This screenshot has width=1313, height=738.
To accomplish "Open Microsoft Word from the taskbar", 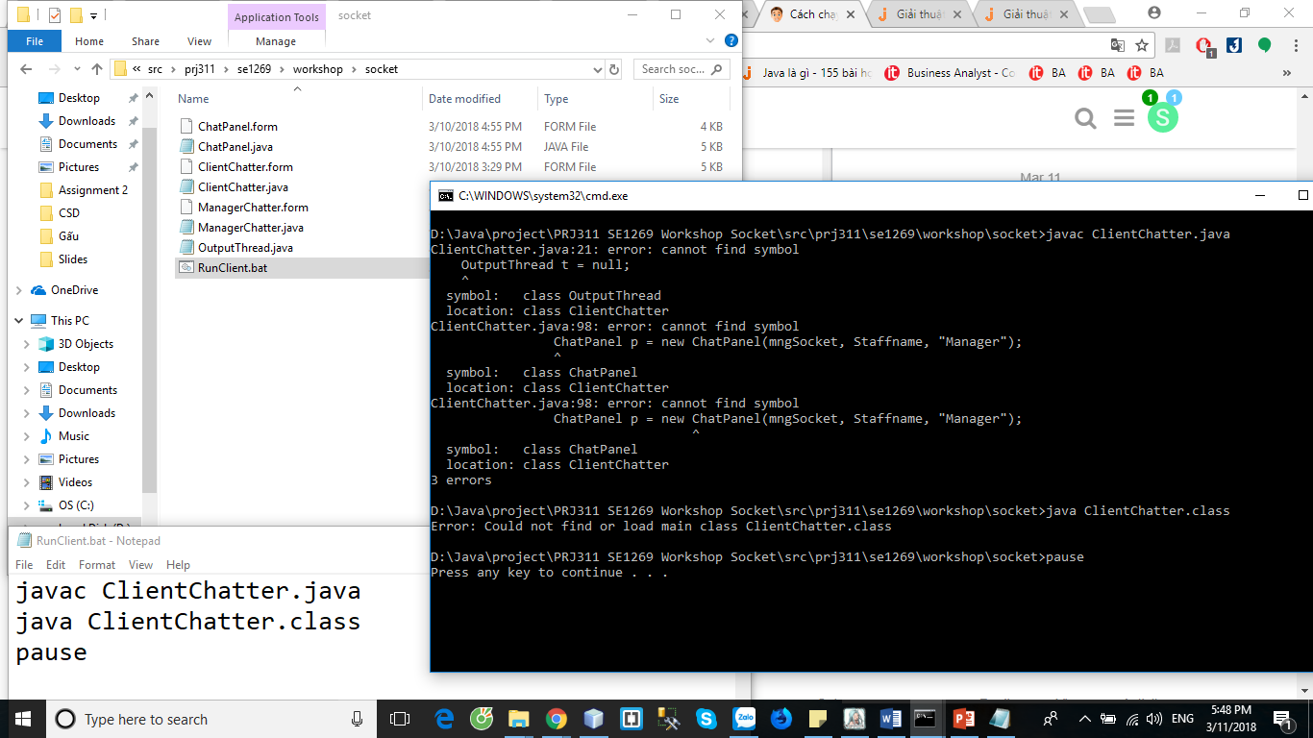I will pos(890,719).
